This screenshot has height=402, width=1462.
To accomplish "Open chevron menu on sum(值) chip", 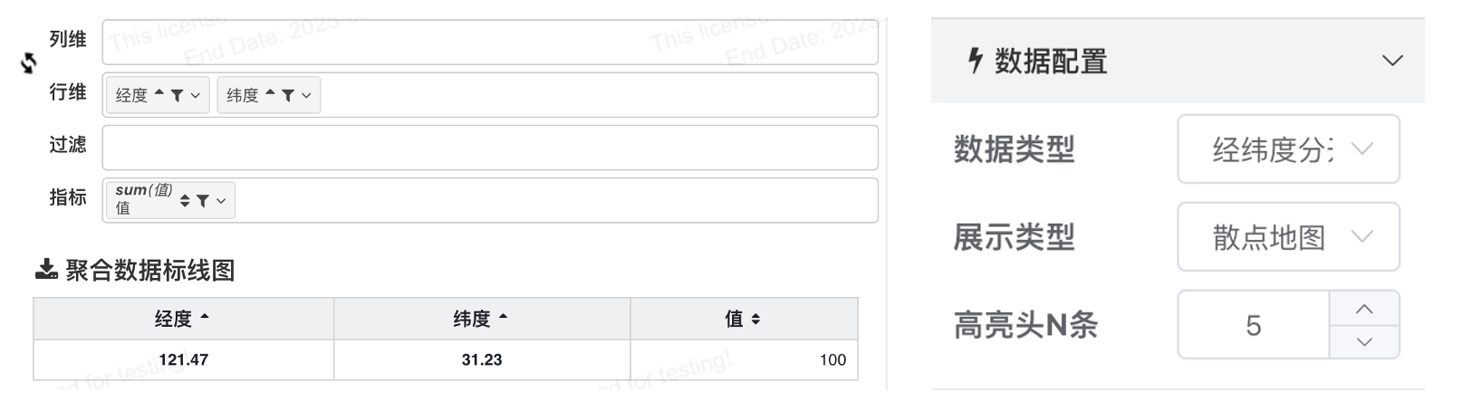I will (221, 201).
